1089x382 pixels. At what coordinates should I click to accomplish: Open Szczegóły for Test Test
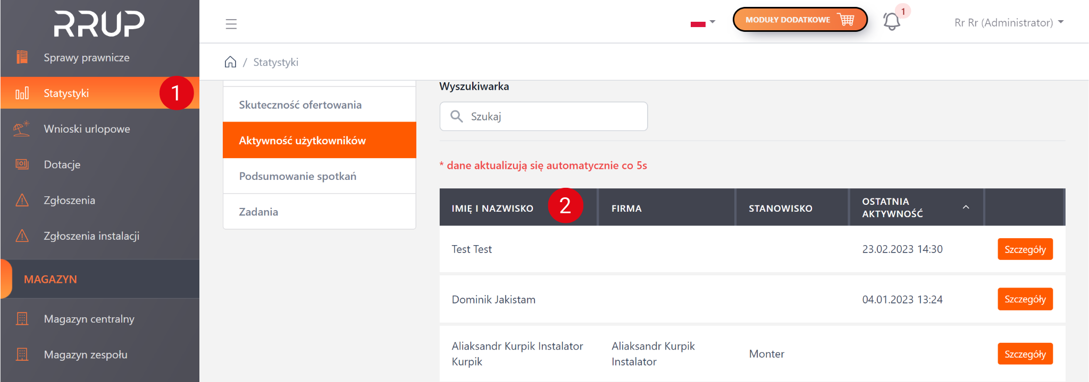tap(1025, 249)
